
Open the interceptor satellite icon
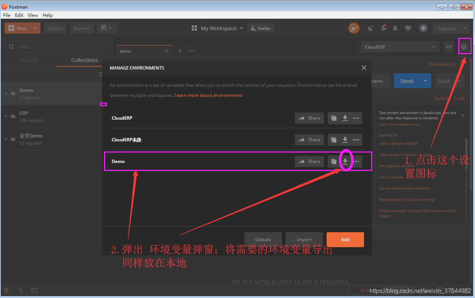pyautogui.click(x=371, y=28)
